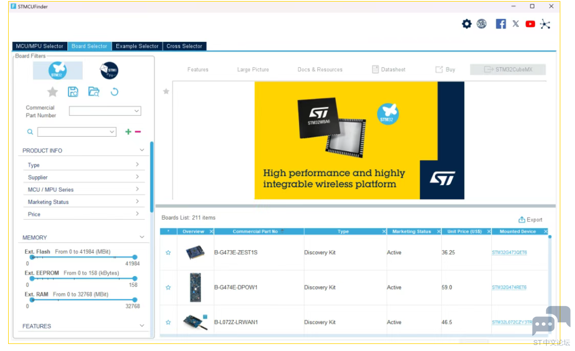Open the STM32G473QET6 mounted device link
This screenshot has height=351, width=575.
point(509,253)
